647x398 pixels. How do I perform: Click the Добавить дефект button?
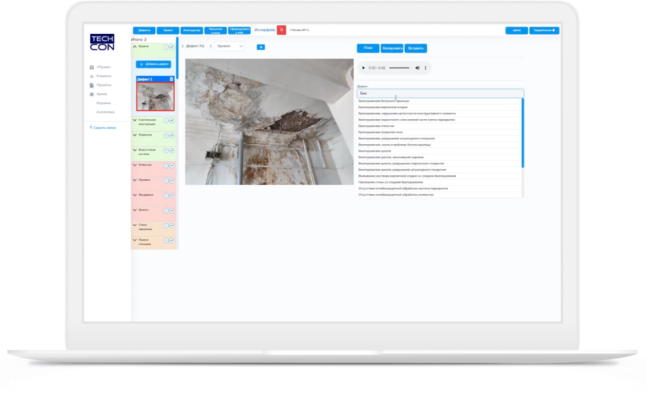click(x=154, y=64)
